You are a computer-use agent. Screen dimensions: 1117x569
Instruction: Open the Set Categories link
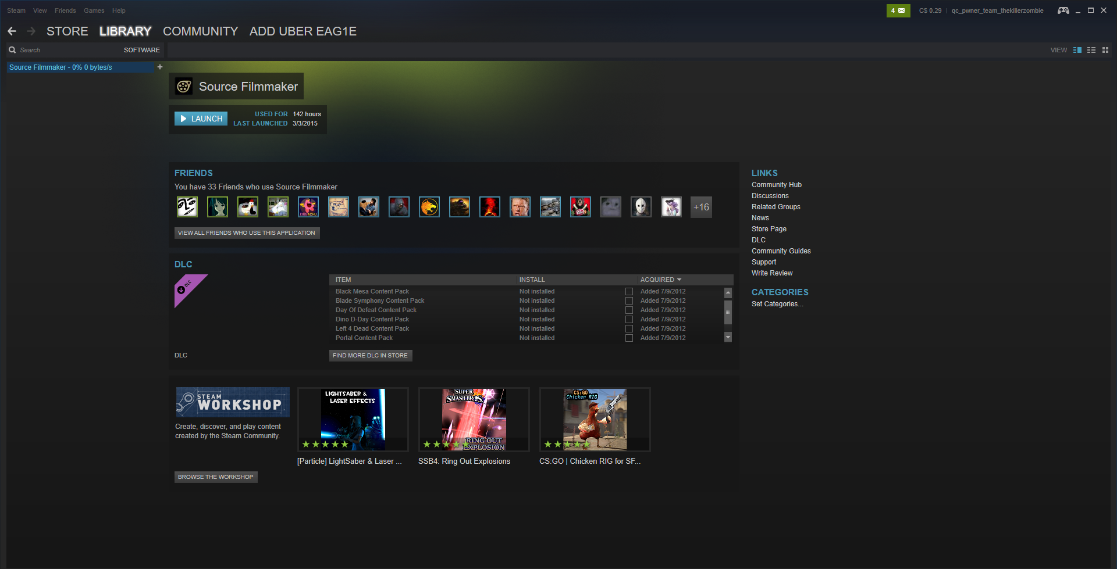(777, 304)
